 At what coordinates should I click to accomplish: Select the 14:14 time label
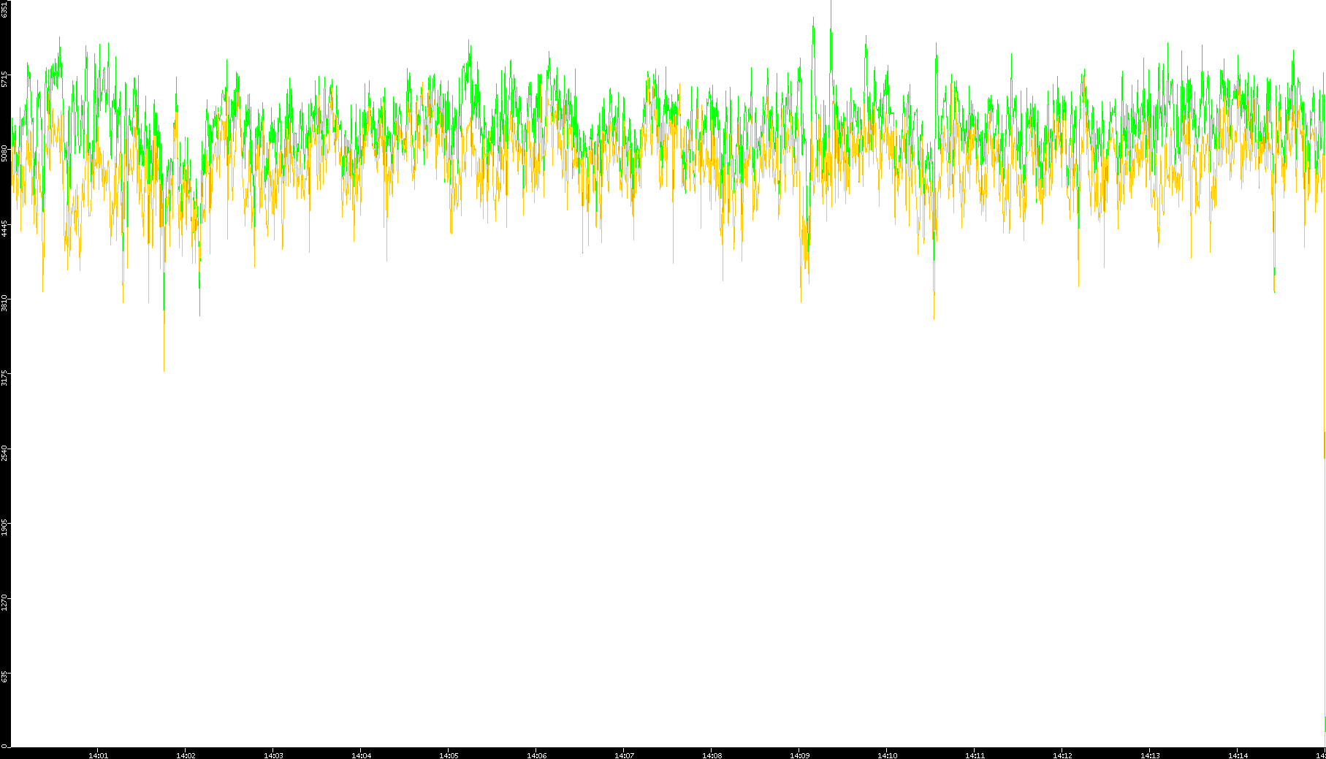point(1238,755)
